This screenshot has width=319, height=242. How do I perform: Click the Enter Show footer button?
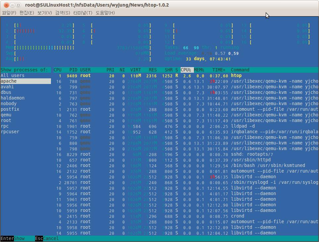[13, 238]
